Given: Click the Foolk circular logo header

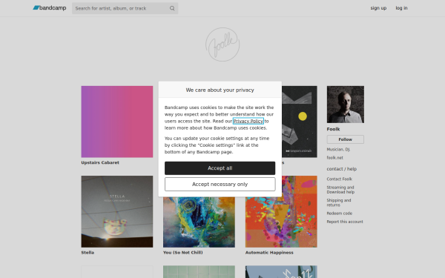Looking at the screenshot, I should [x=222, y=44].
